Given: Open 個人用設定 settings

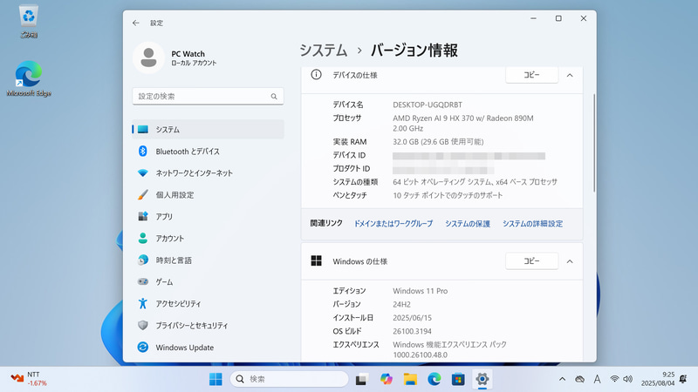Looking at the screenshot, I should click(208, 194).
